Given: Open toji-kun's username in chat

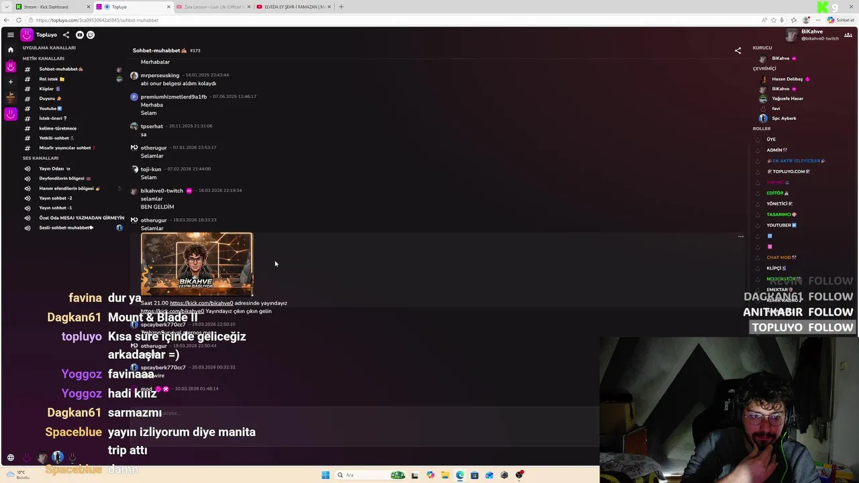Looking at the screenshot, I should (x=151, y=169).
